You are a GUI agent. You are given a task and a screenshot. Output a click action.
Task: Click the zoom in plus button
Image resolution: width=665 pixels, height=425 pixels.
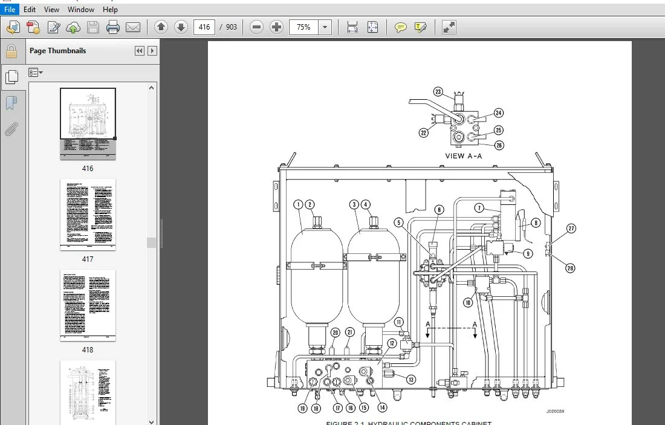click(276, 27)
